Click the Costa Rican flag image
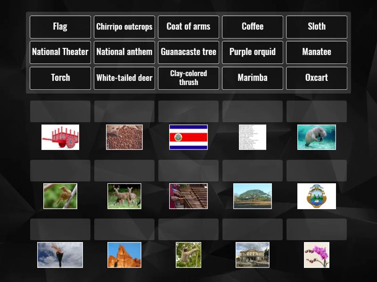377x282 pixels. 188,137
